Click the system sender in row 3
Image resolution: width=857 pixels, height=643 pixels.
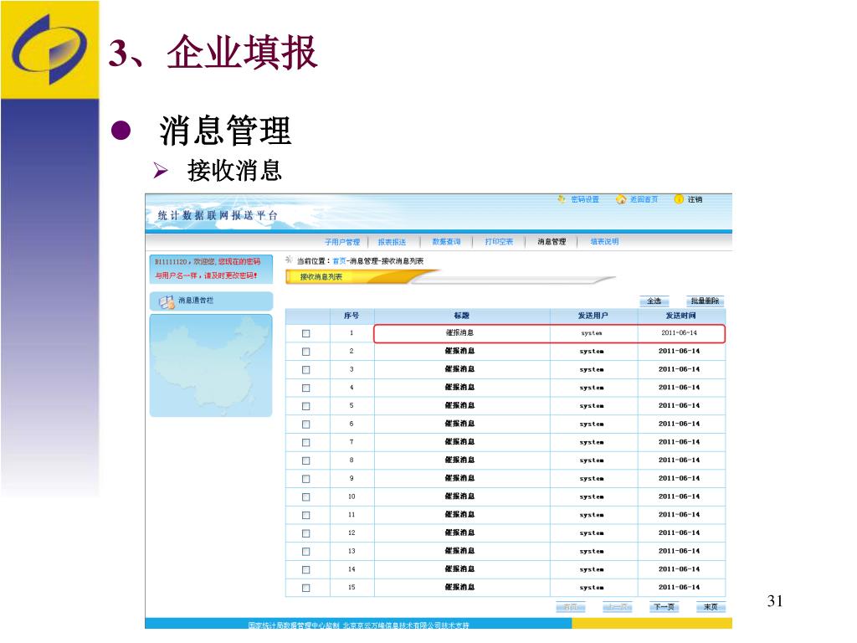point(592,369)
